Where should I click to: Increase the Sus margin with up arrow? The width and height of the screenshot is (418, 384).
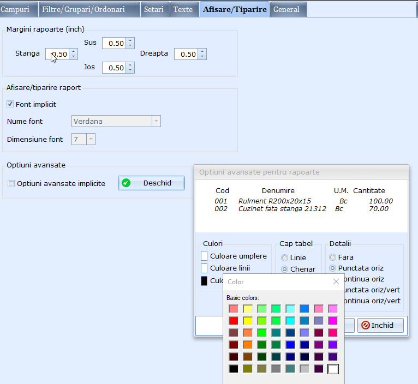[130, 40]
